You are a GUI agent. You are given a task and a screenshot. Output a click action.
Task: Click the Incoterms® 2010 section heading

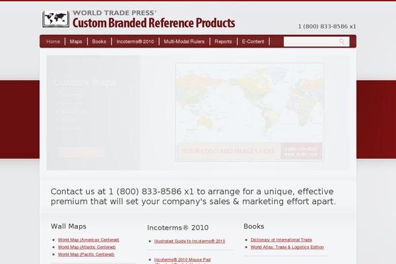pos(178,228)
